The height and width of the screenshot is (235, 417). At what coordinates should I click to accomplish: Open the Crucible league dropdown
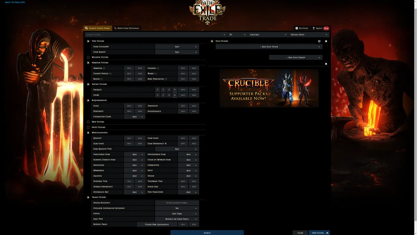coord(268,35)
